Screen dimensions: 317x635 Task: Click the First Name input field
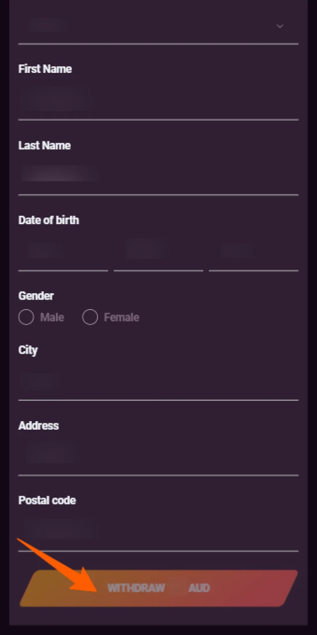(158, 101)
